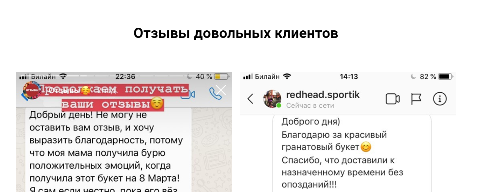Tap the back arrow beside redhead.sportik
Image resolution: width=479 pixels, height=192 pixels.
pos(250,99)
